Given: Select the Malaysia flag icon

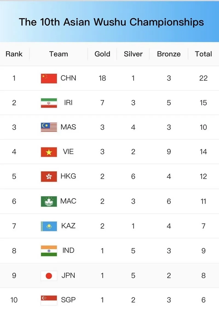Looking at the screenshot, I should point(49,127).
